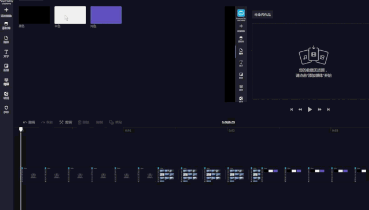Screen dimensions: 369x210
Task: Open the 水印 watermark shield panel
Action: tap(6, 110)
